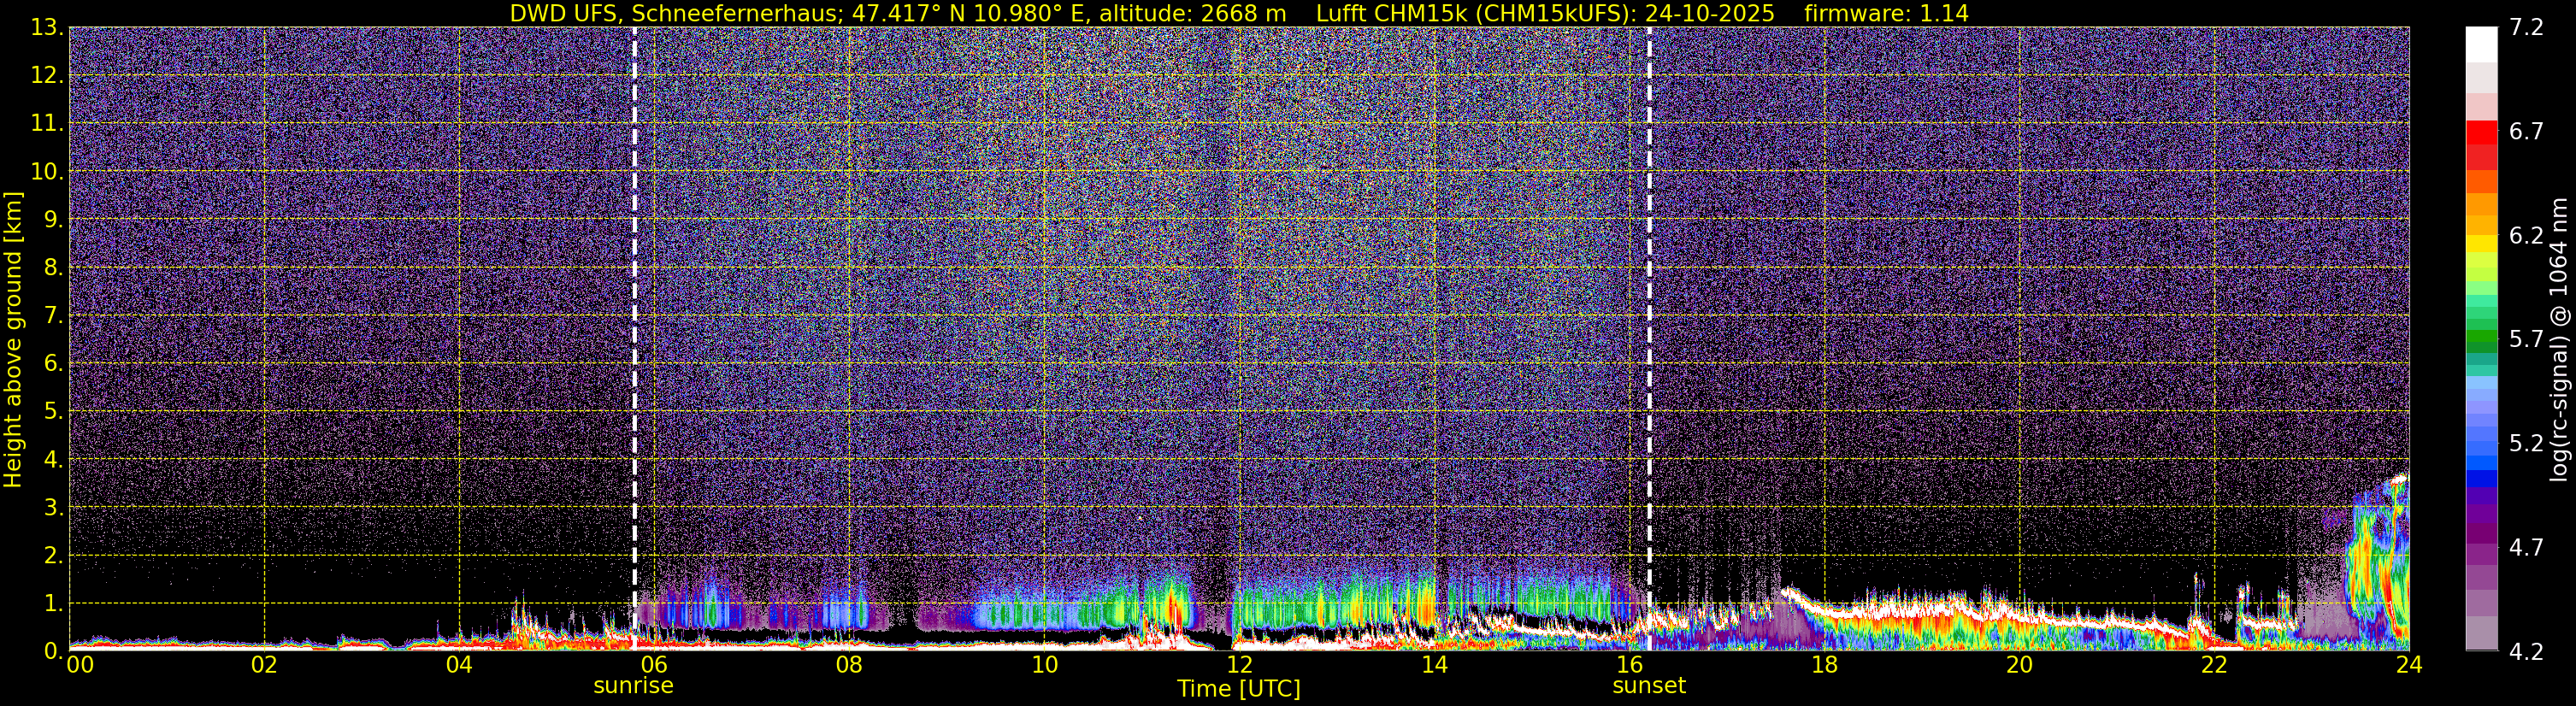Click the 12 height tick label

pyautogui.click(x=45, y=76)
